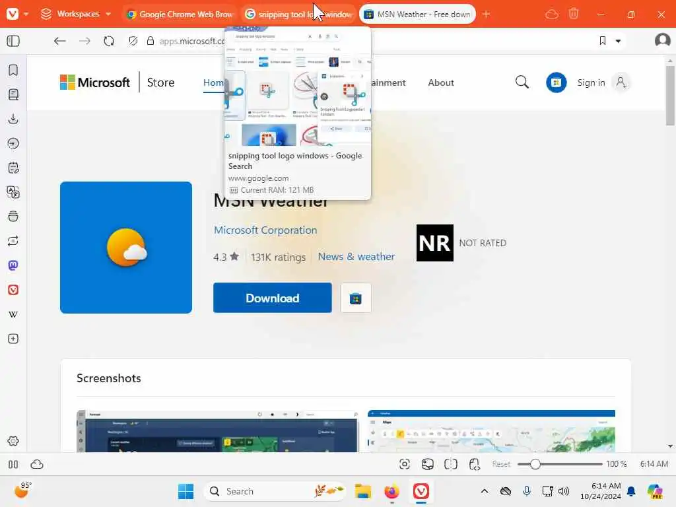This screenshot has width=676, height=507.
Task: Open the Mastodon web panel
Action: coord(13,265)
